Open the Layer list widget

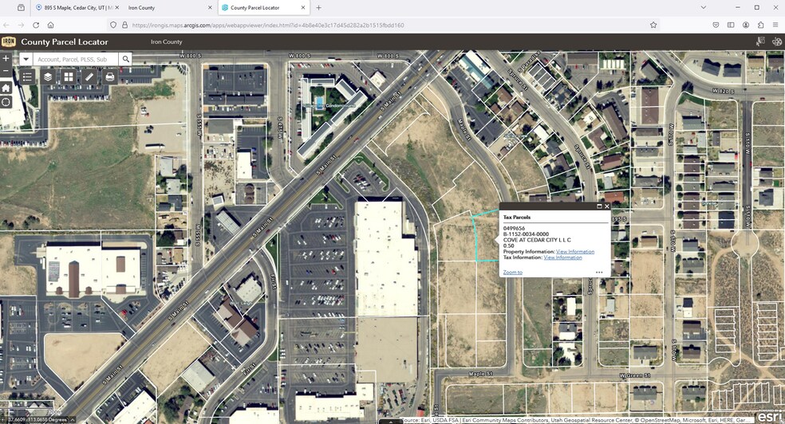pos(48,77)
